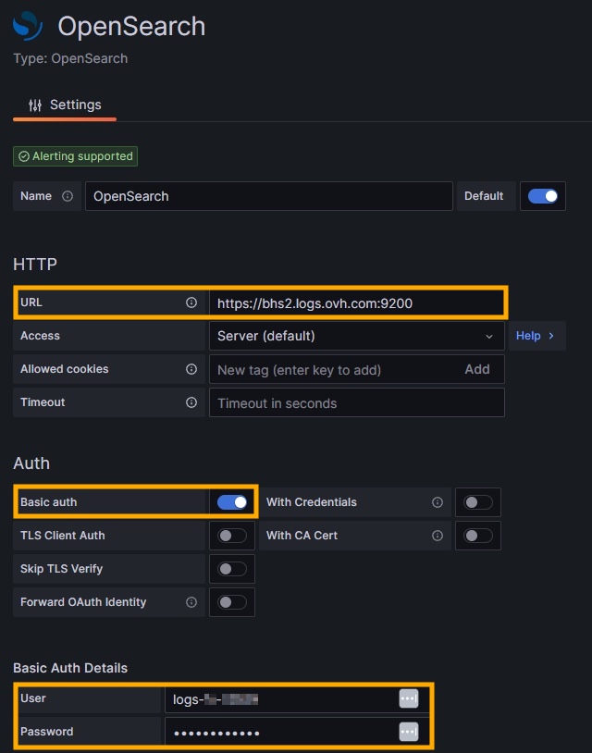Screen dimensions: 592x753
Task: Click the Help link
Action: (528, 336)
